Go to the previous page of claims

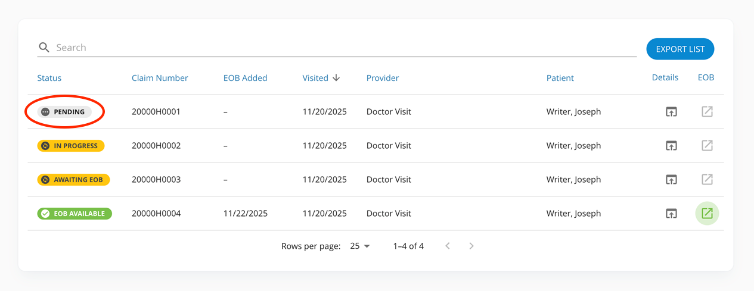[x=448, y=246]
